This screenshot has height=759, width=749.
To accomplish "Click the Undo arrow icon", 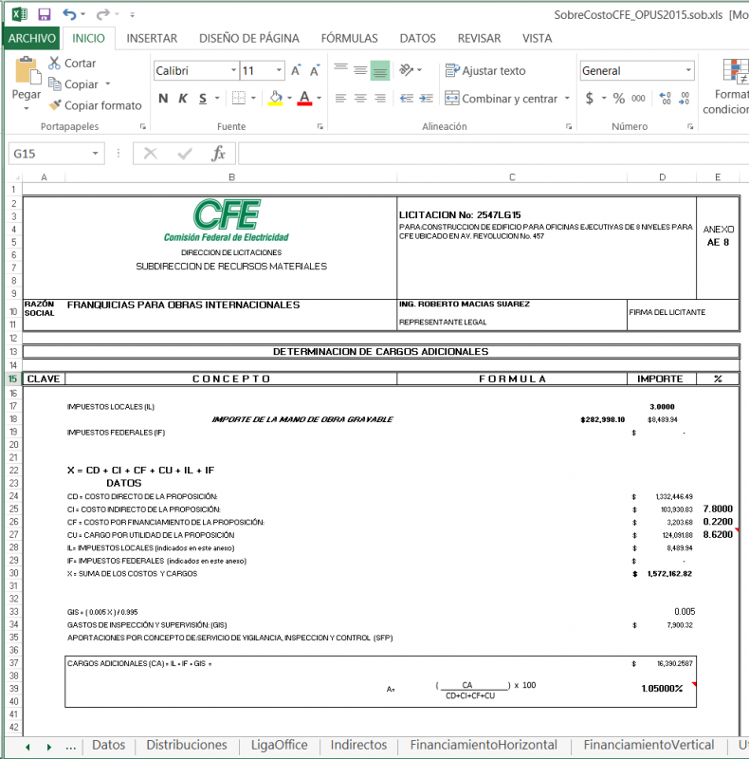I will [x=70, y=14].
